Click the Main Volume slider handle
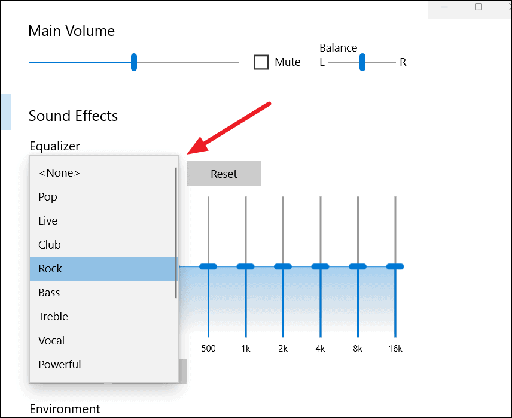Image resolution: width=512 pixels, height=418 pixels. 134,62
